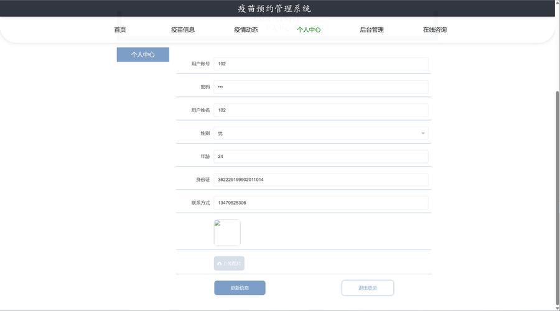Click the 个人中心 sidebar button

[x=143, y=55]
